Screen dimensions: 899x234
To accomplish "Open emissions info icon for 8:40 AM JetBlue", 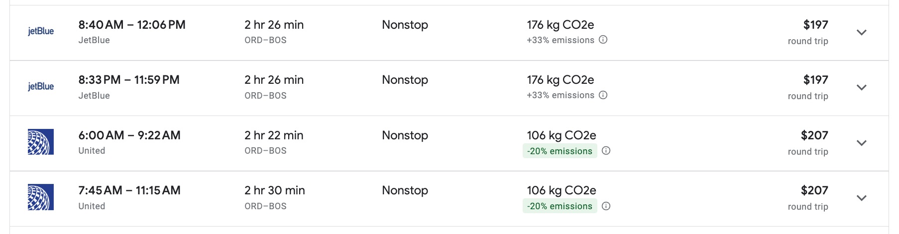I will [603, 40].
